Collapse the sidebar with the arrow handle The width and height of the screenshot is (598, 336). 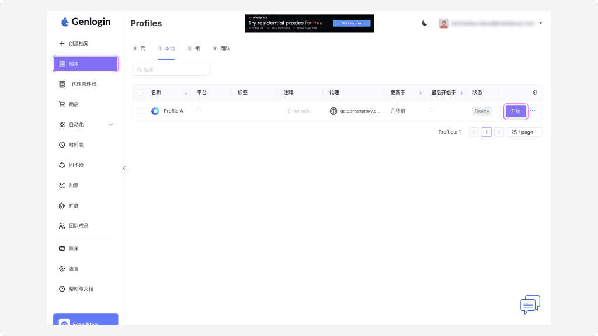click(124, 168)
